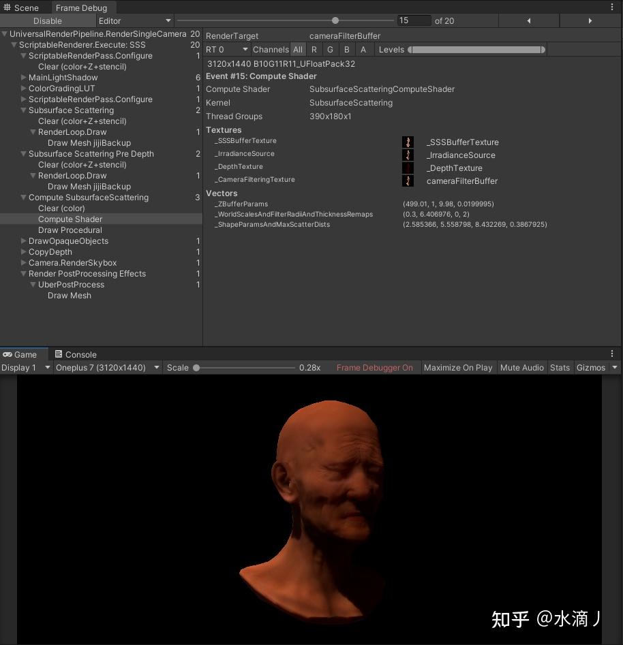The width and height of the screenshot is (623, 645).
Task: Open the Frame Debug panel options menu
Action: (612, 7)
